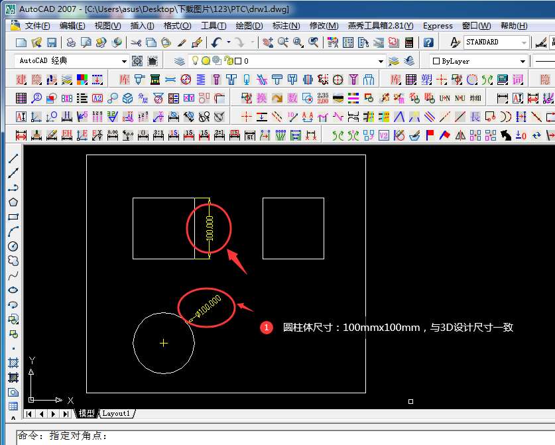Open the ByLayer color dropdown
The height and width of the screenshot is (445, 555).
[x=523, y=61]
